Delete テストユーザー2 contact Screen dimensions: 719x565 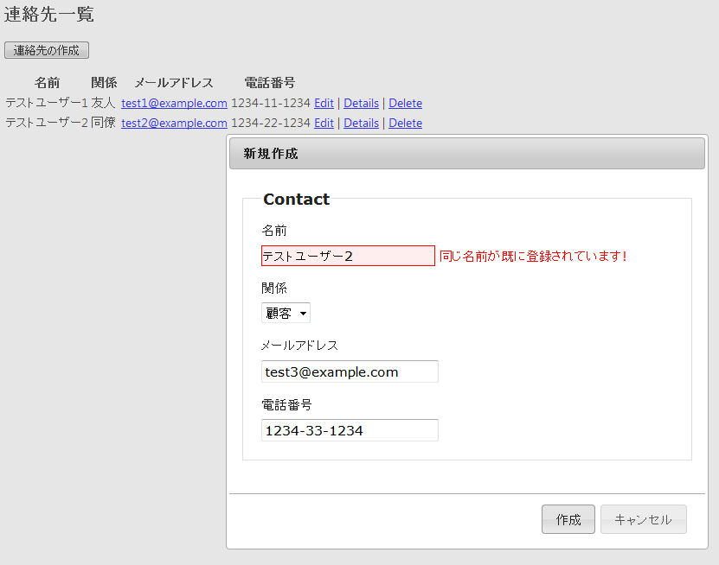coord(405,124)
